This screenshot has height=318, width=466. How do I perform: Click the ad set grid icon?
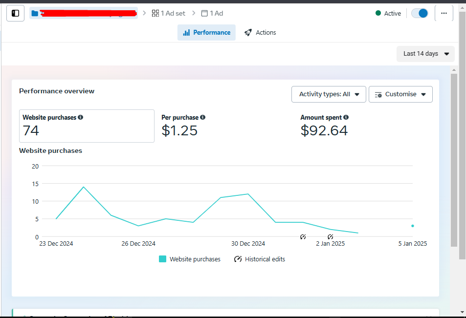coord(155,13)
